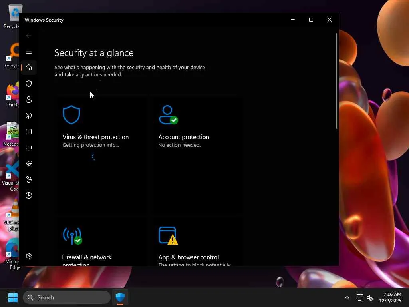Click the back arrow in Windows Security
The image size is (409, 307).
click(x=29, y=36)
